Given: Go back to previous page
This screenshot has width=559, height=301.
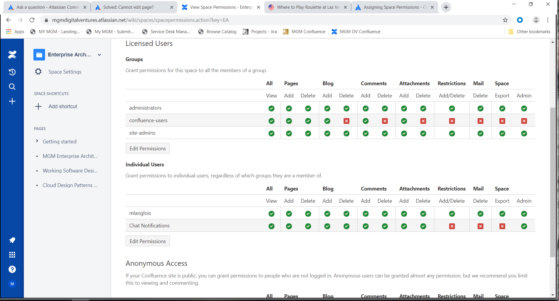Looking at the screenshot, I should pos(9,20).
